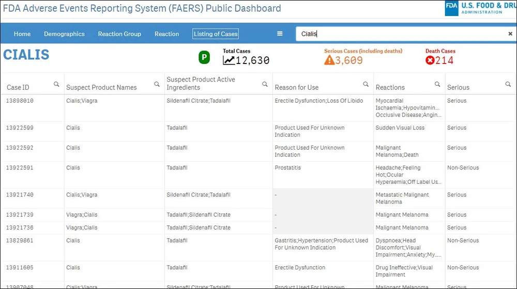Sort by Suspect Product Names header
Screen dimensions: 517x289
101,87
